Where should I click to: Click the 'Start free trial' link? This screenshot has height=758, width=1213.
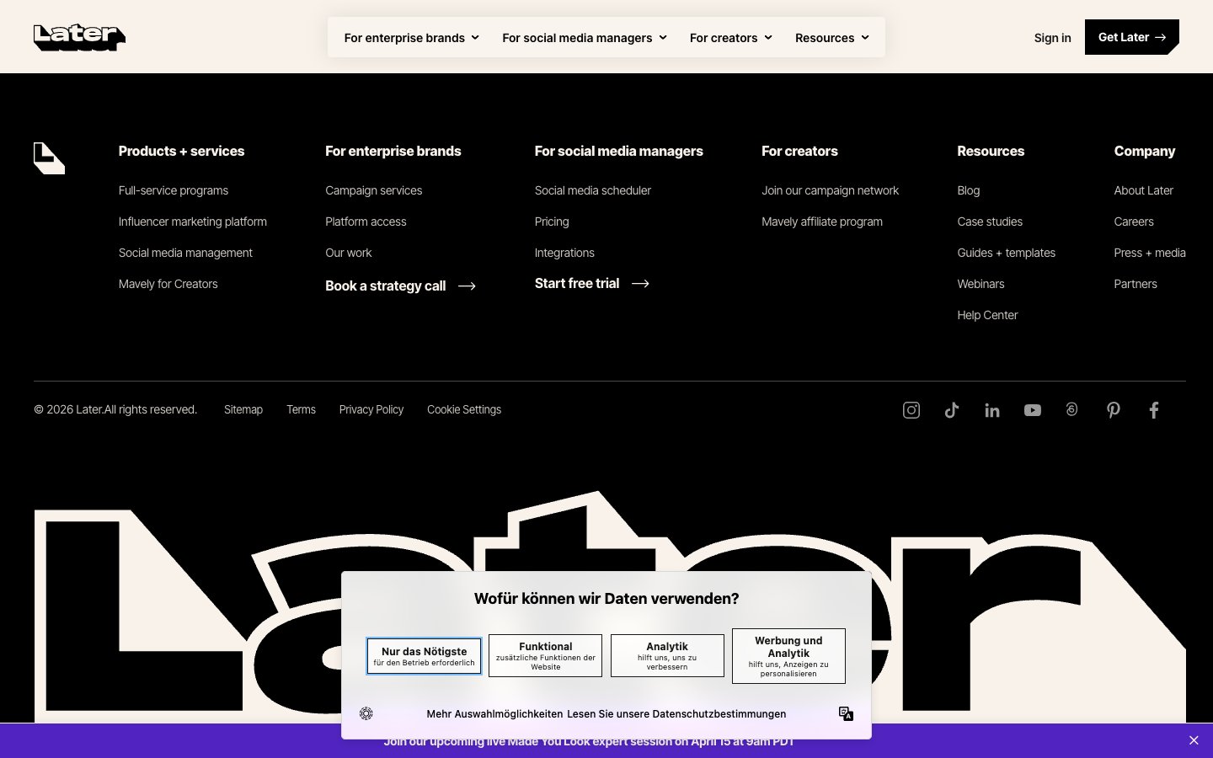click(591, 284)
